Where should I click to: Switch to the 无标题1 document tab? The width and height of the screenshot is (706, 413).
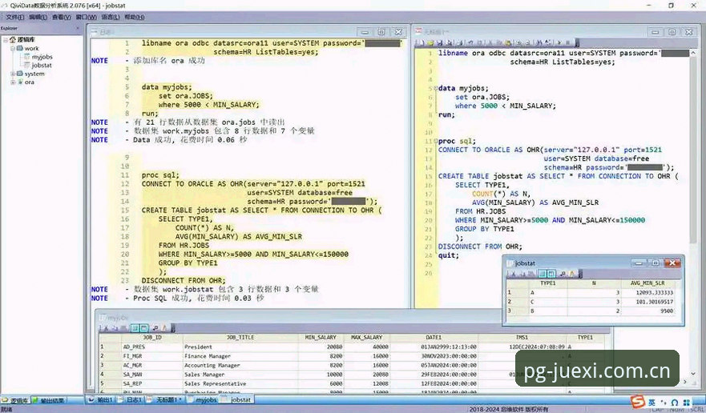(165, 399)
